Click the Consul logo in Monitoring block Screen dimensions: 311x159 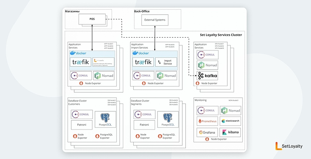[x=207, y=111]
